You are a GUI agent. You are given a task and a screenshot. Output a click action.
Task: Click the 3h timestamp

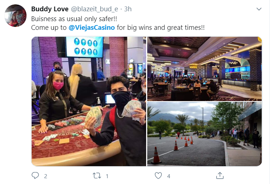(x=128, y=9)
